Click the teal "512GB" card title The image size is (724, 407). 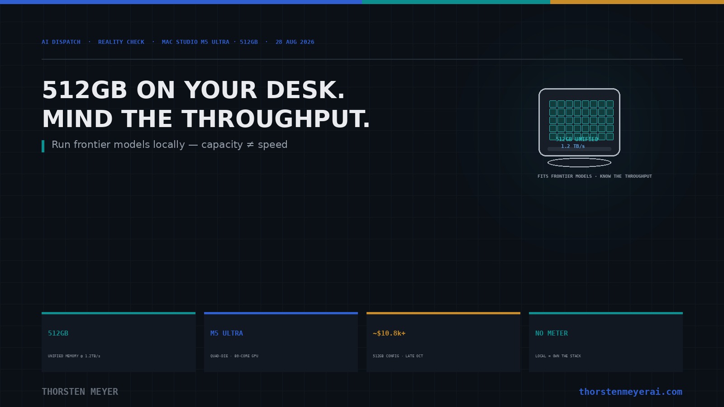pos(58,333)
